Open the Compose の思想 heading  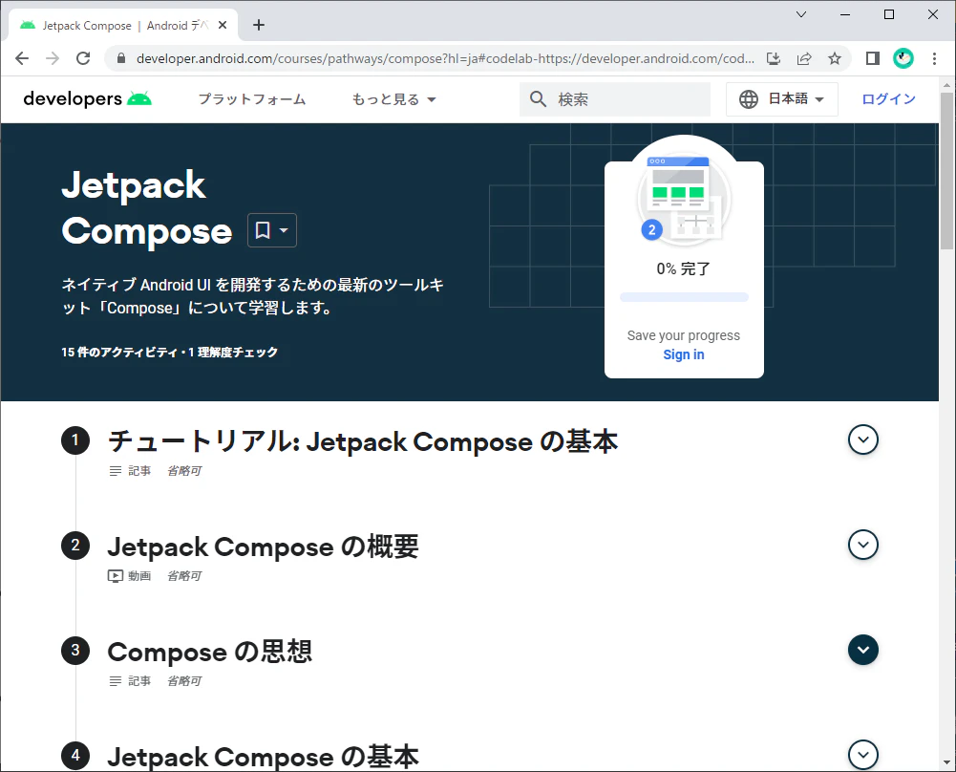click(x=210, y=652)
